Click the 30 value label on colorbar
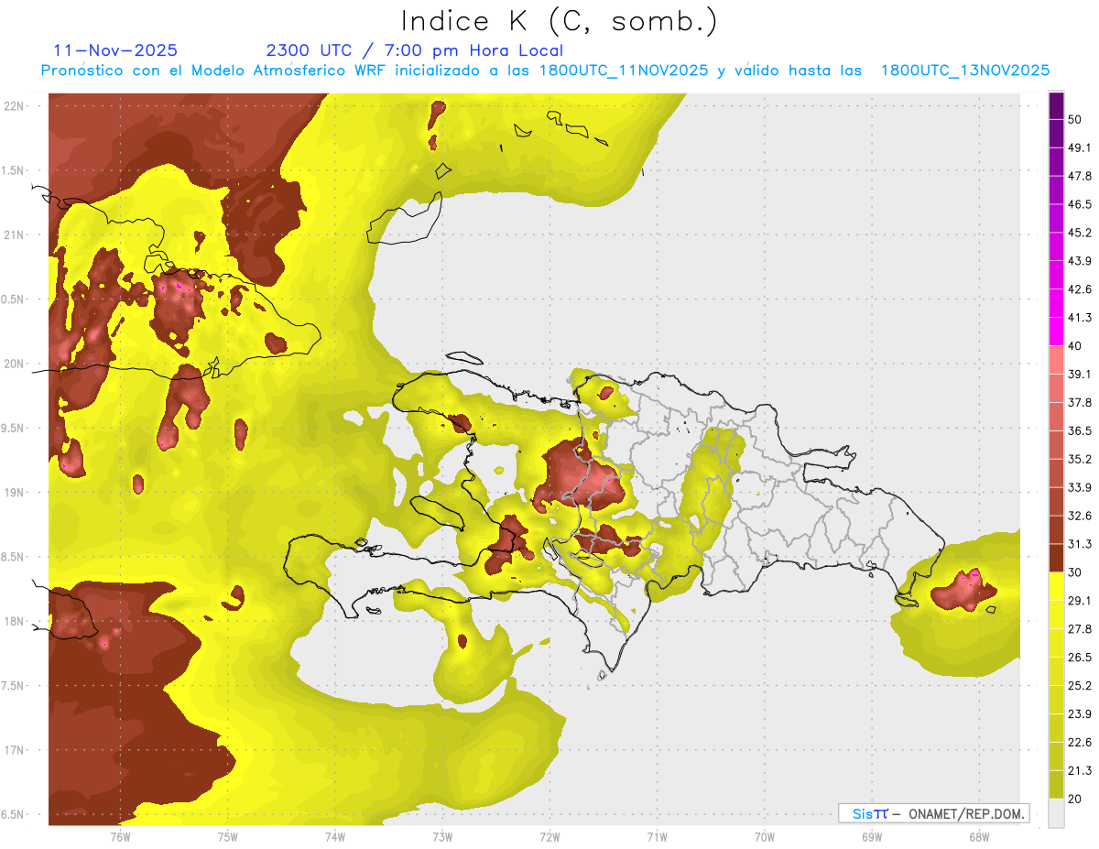The width and height of the screenshot is (1099, 849). click(1075, 572)
